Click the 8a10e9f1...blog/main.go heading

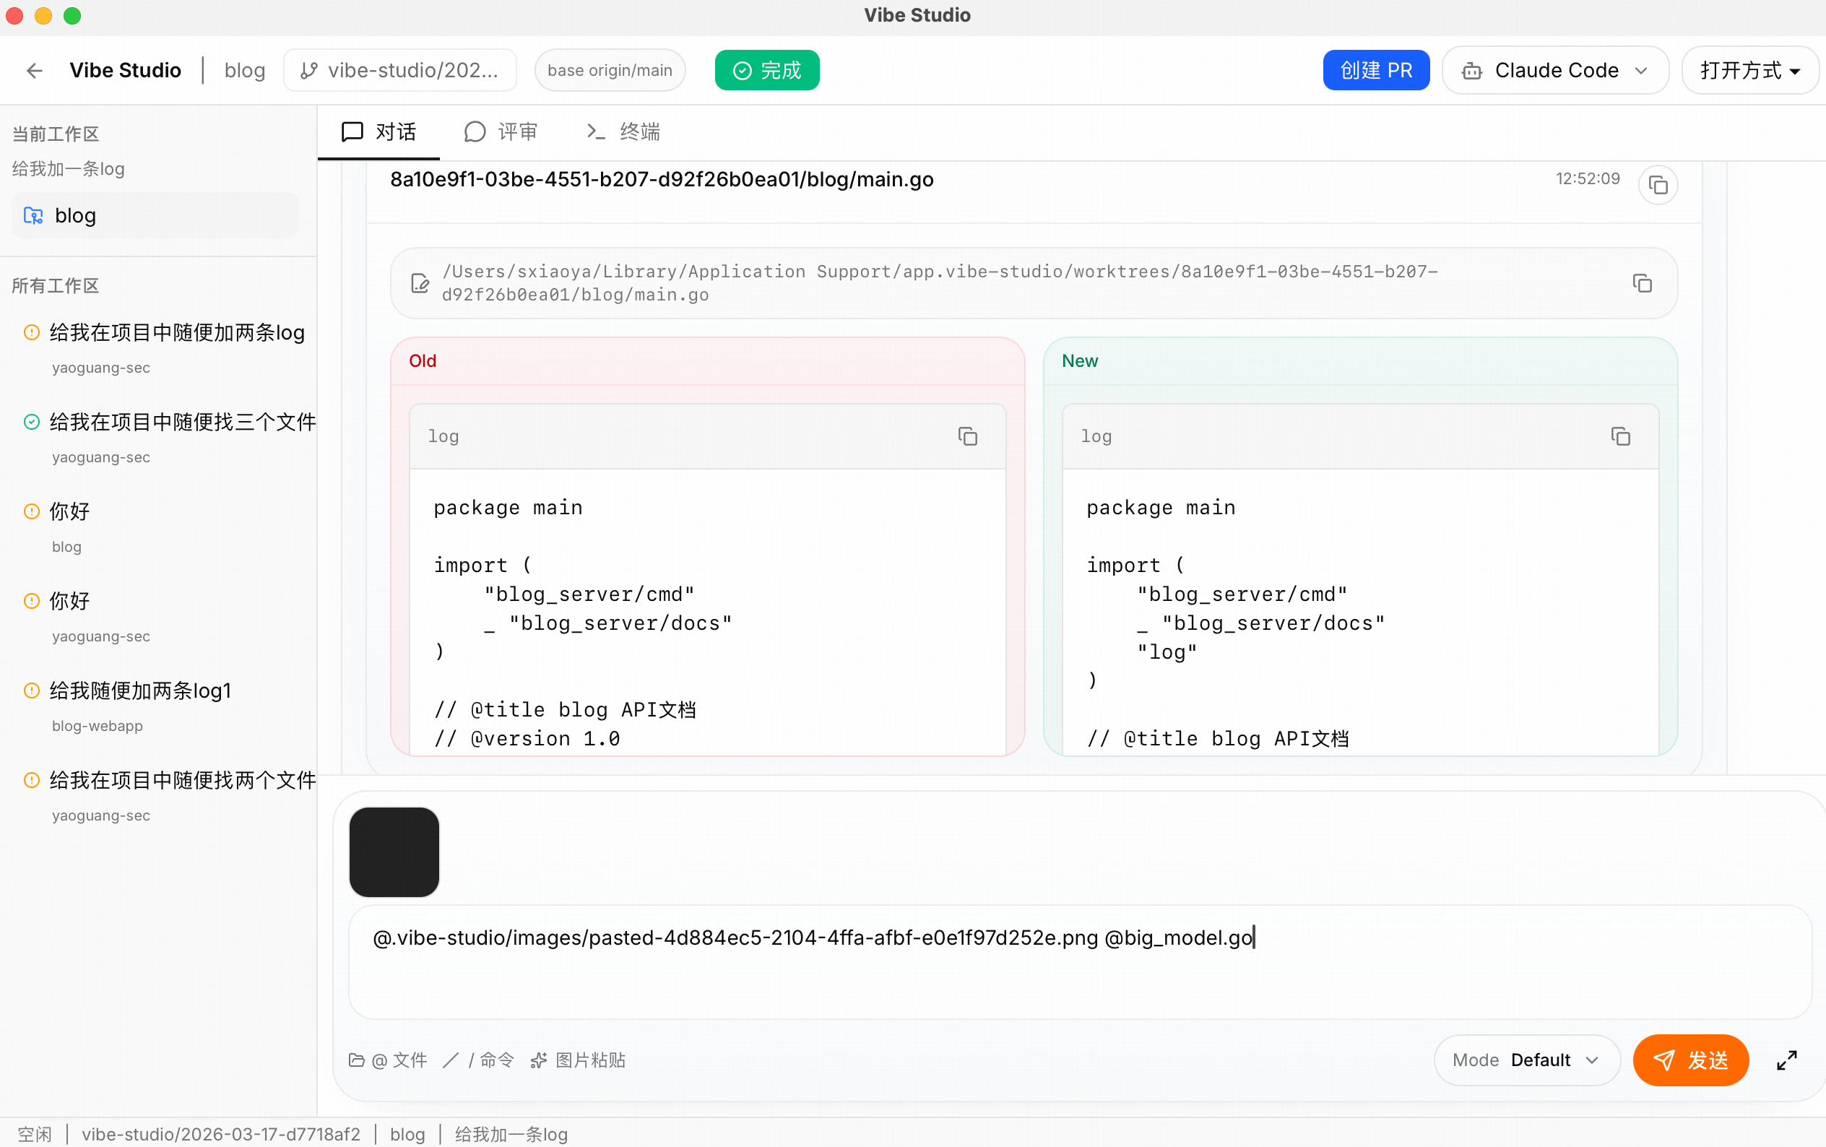[x=661, y=180]
